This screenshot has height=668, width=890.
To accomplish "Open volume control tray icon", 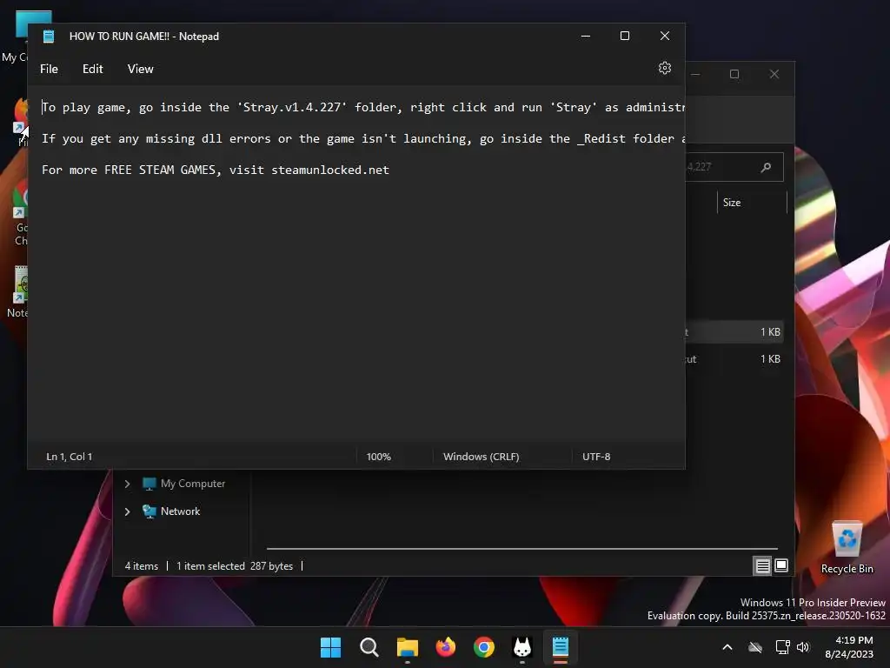I will [x=802, y=647].
